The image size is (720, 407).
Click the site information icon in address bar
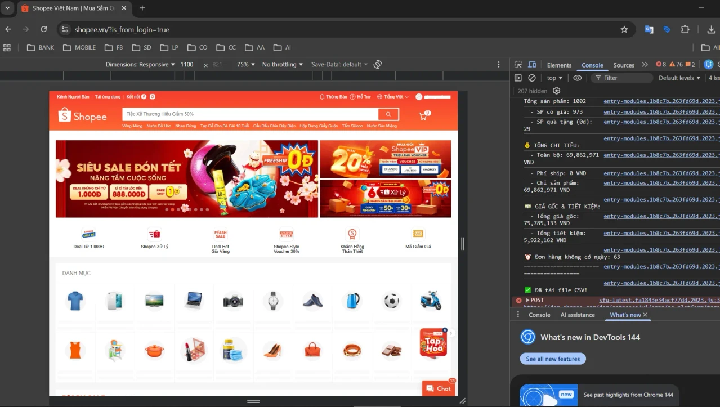pyautogui.click(x=65, y=29)
